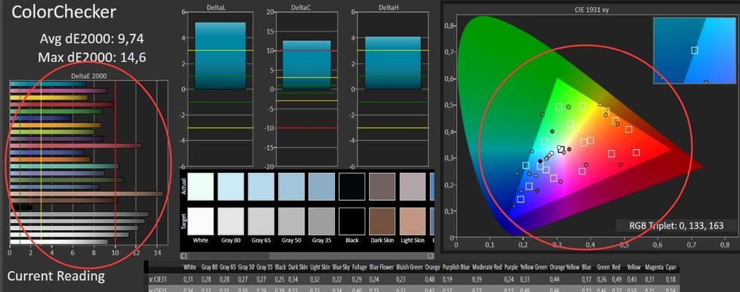Screen dimensions: 740x292
Task: Select the Actual White swatch
Action: point(201,187)
